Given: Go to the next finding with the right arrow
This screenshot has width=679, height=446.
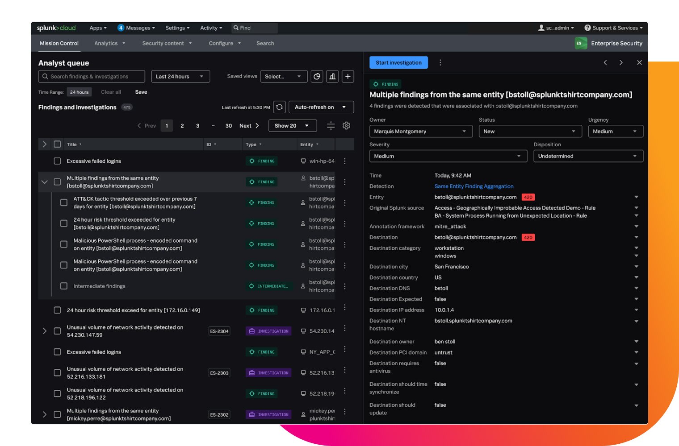Looking at the screenshot, I should point(621,62).
